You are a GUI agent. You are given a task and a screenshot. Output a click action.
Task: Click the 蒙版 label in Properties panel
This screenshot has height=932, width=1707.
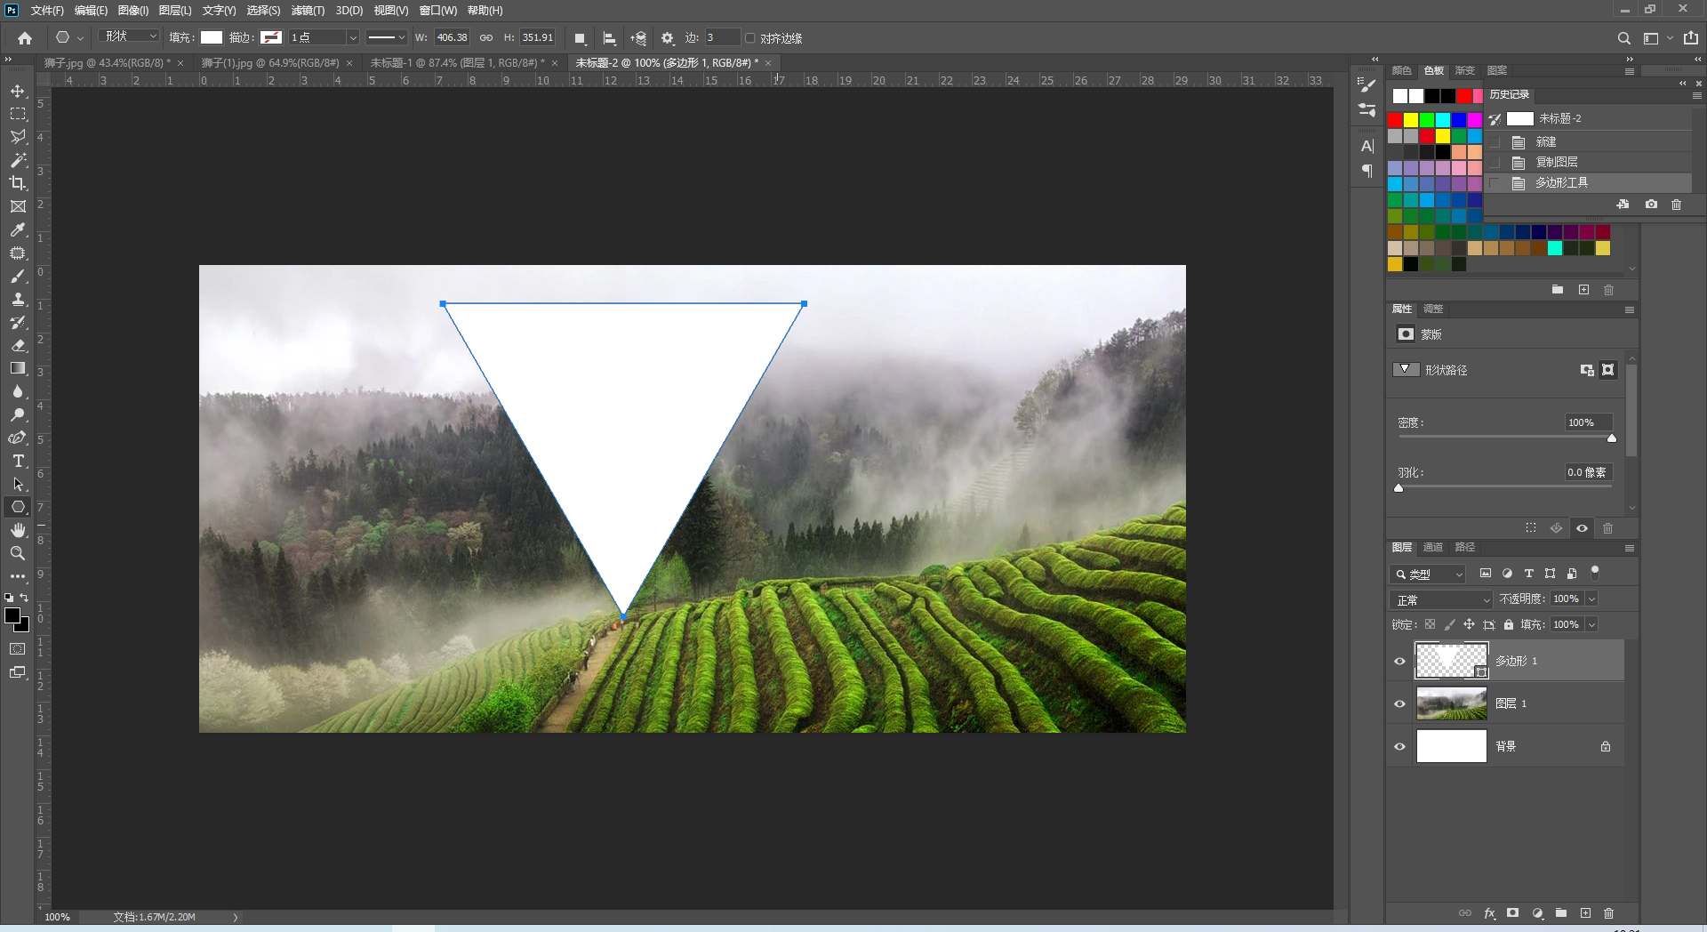pos(1431,335)
